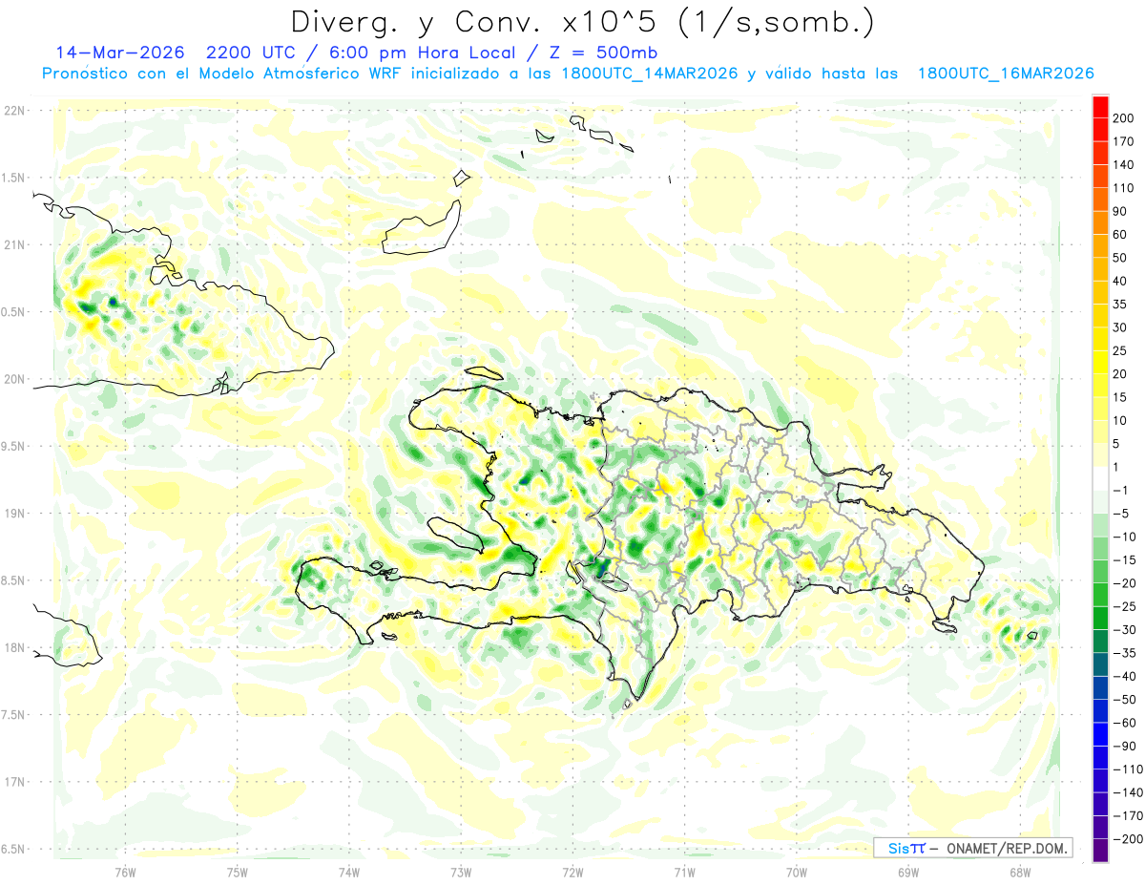Click the "0.5N" latitude label
1145x885 pixels.
tap(12, 312)
